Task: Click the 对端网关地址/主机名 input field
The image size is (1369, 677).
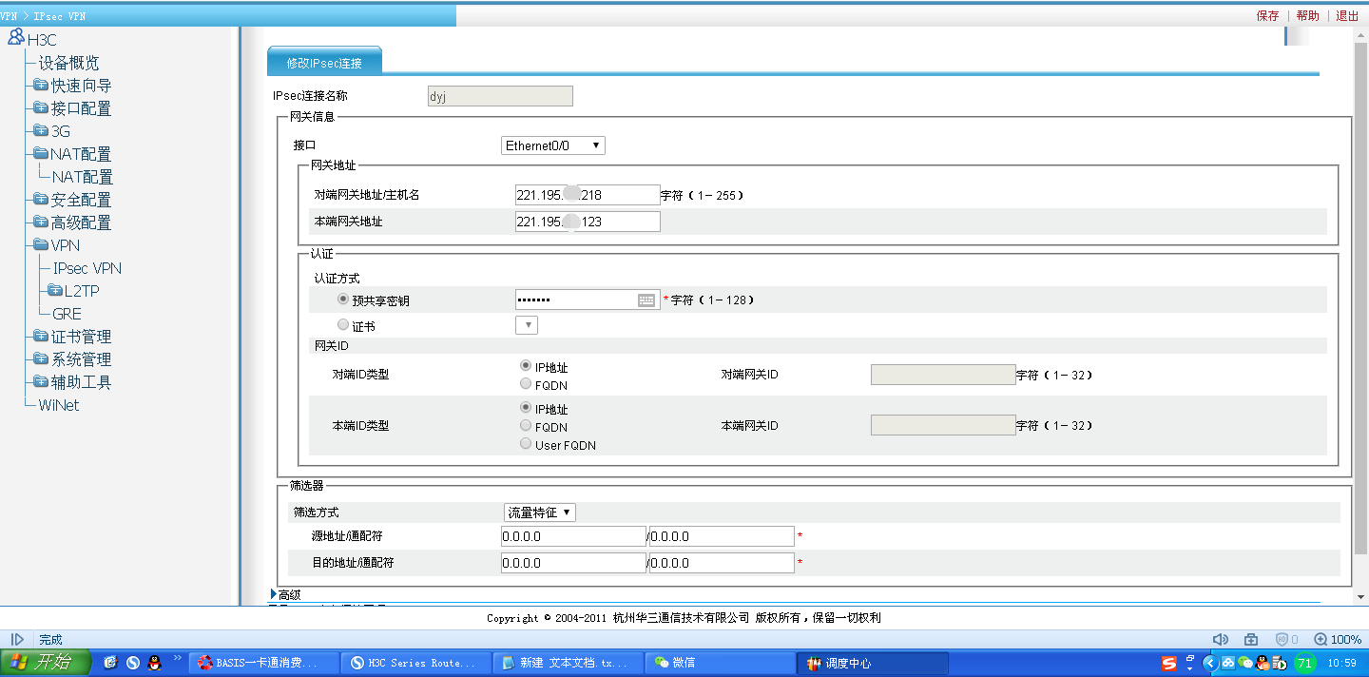Action: point(588,195)
